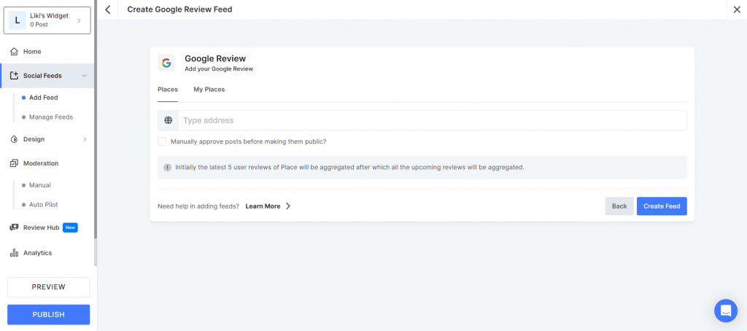Open Auto Pilot moderation
Viewport: 747px width, 331px height.
click(43, 205)
